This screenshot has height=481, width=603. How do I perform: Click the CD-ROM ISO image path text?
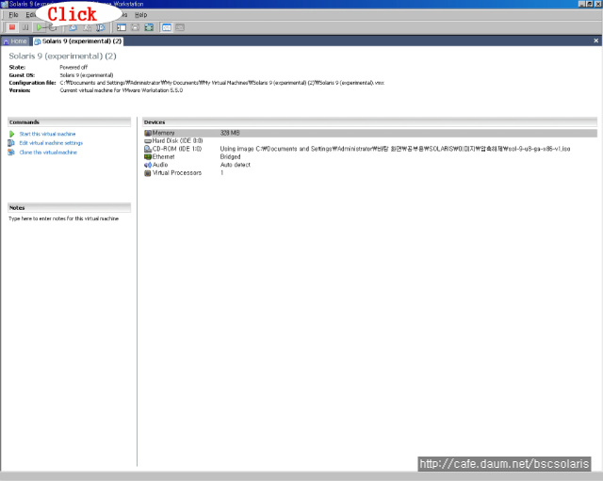coord(395,149)
